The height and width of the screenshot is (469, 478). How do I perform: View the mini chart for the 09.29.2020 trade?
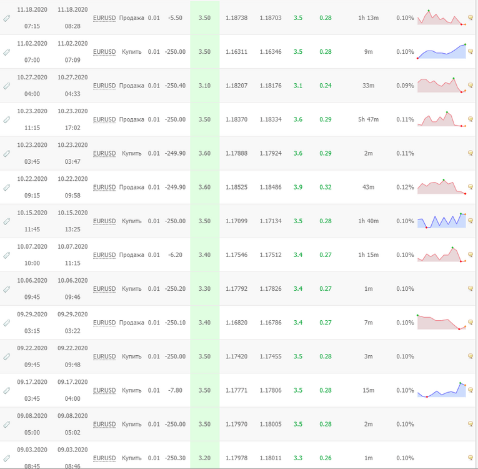click(x=441, y=322)
